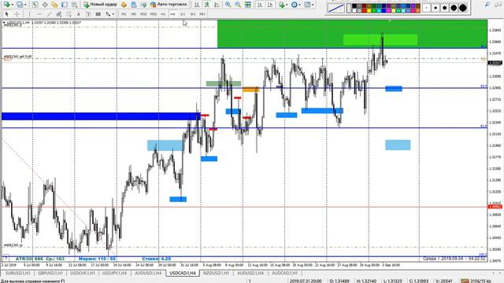This screenshot has height=283, width=504.
Task: Choose the largest dot brush size
Action: point(463,8)
